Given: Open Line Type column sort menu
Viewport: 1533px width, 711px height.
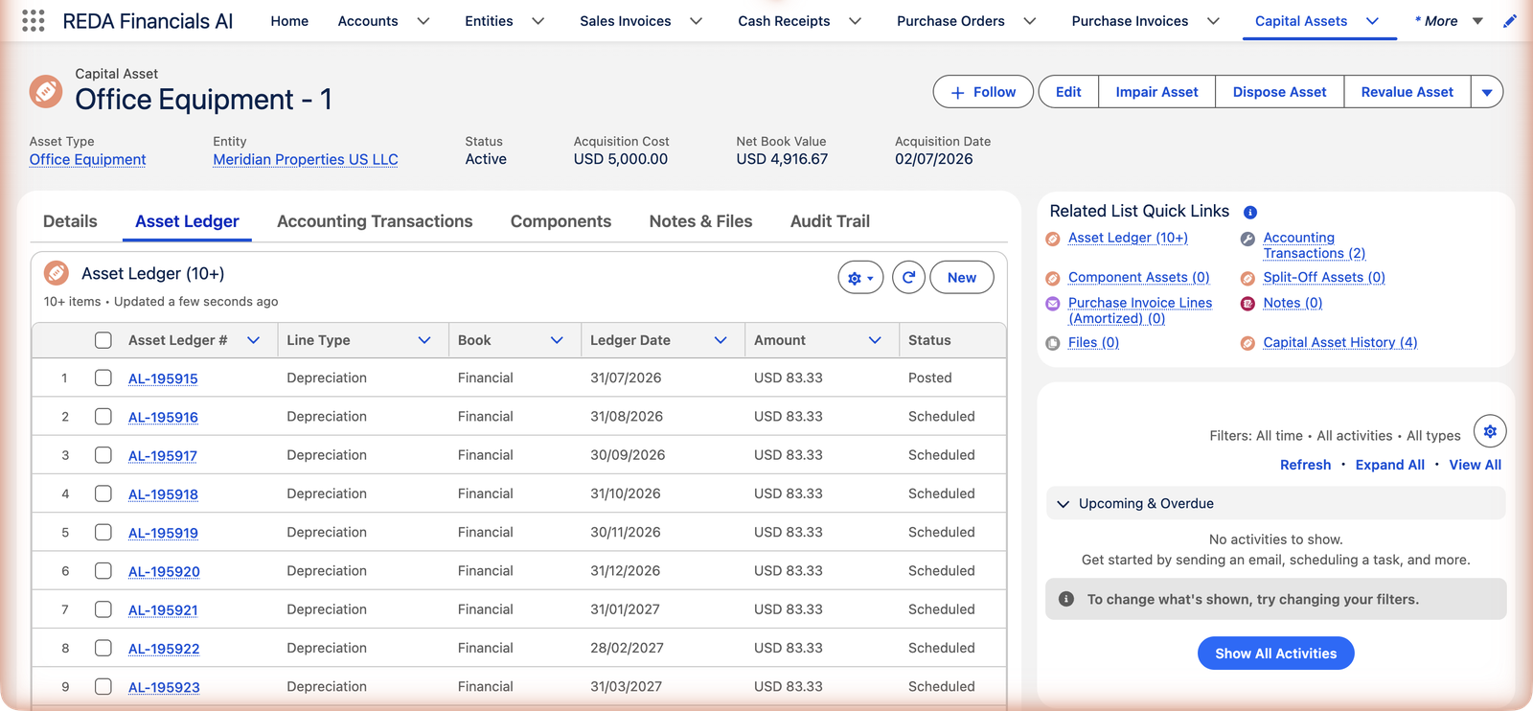Looking at the screenshot, I should [424, 340].
